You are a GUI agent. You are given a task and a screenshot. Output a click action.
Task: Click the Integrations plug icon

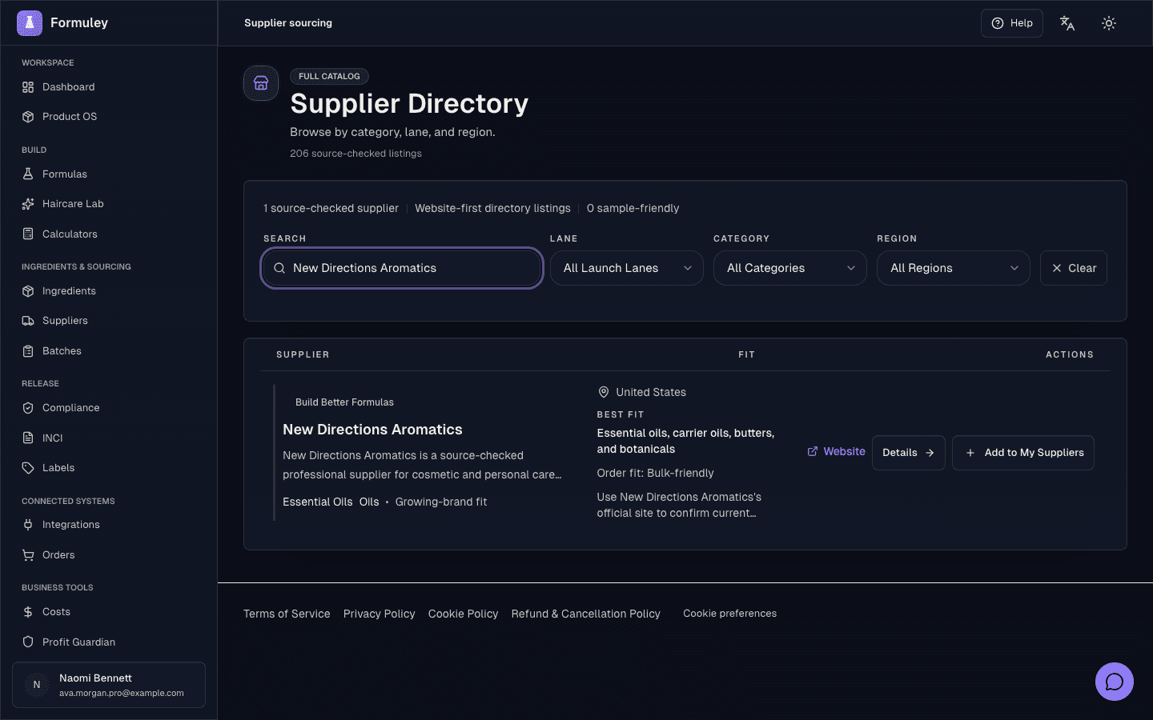(28, 525)
